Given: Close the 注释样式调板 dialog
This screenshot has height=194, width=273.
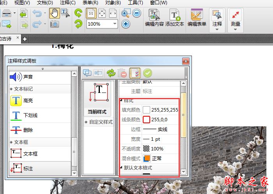Looking at the screenshot, I should click(x=186, y=61).
